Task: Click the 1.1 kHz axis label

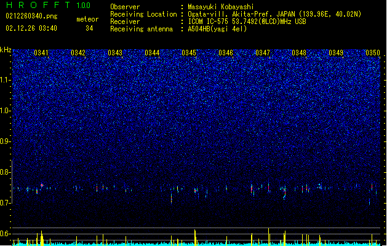Action: tap(6, 80)
